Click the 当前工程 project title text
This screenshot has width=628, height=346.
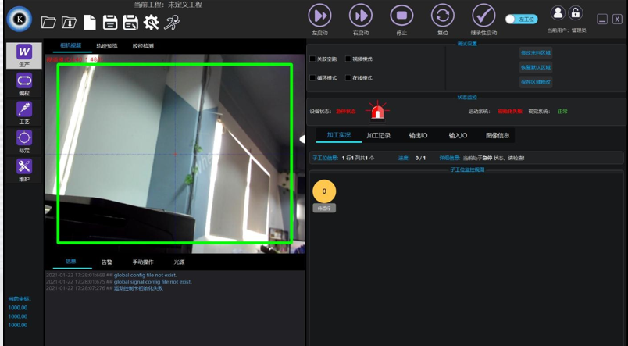coord(168,5)
